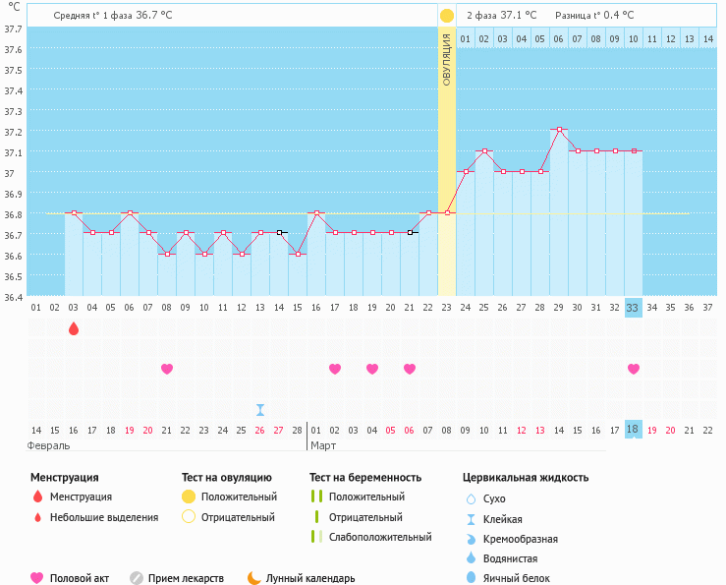The height and width of the screenshot is (585, 726).
Task: Click the 'Положительный' ovulation test yellow circle in legend
Action: click(x=189, y=497)
